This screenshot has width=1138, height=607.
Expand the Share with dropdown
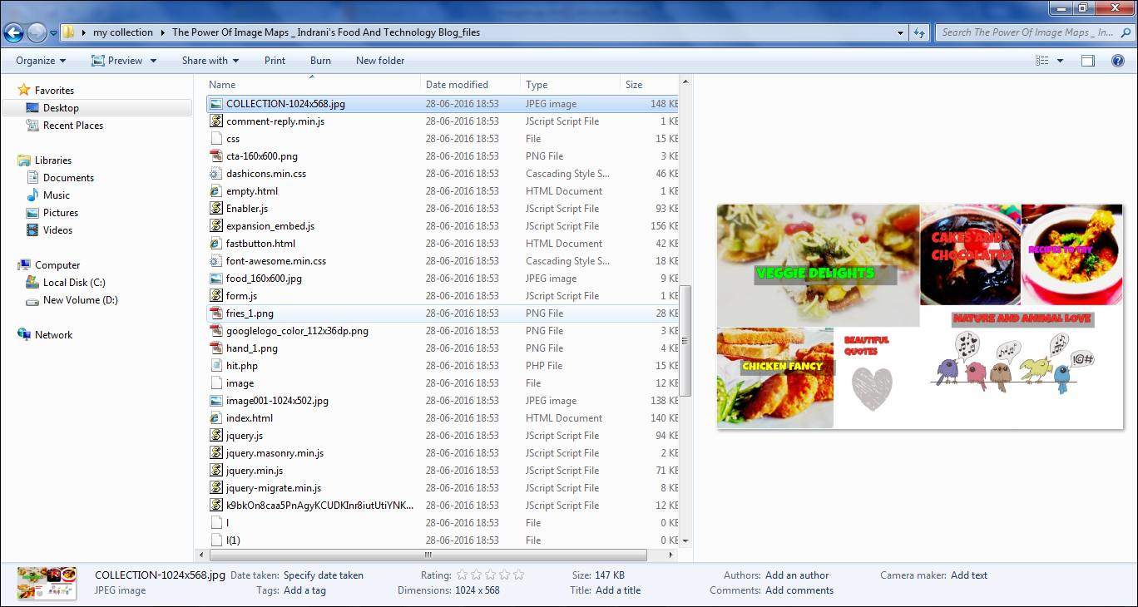click(x=210, y=61)
